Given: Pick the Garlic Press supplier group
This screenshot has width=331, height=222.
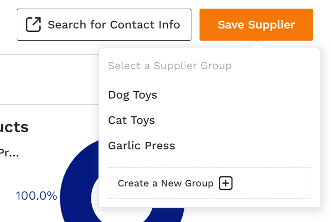Looking at the screenshot, I should pos(142,145).
